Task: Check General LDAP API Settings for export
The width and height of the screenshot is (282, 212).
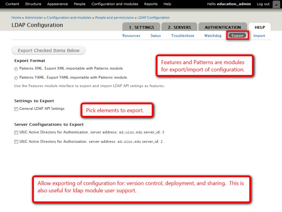Action: click(x=16, y=109)
